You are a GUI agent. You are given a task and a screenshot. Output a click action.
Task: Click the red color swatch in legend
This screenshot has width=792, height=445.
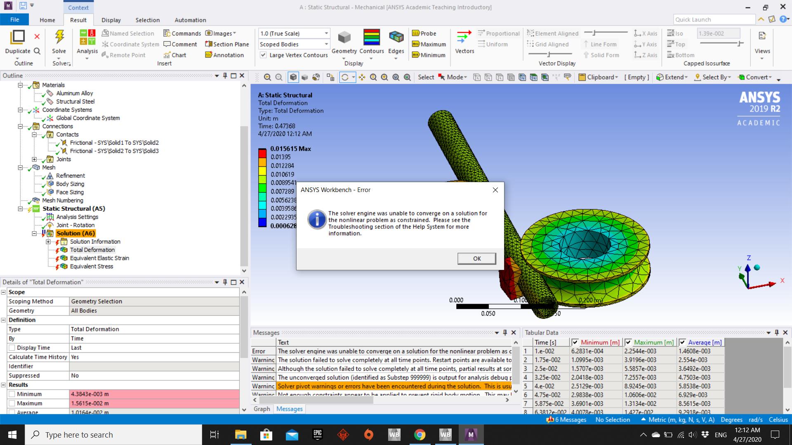[x=262, y=154]
